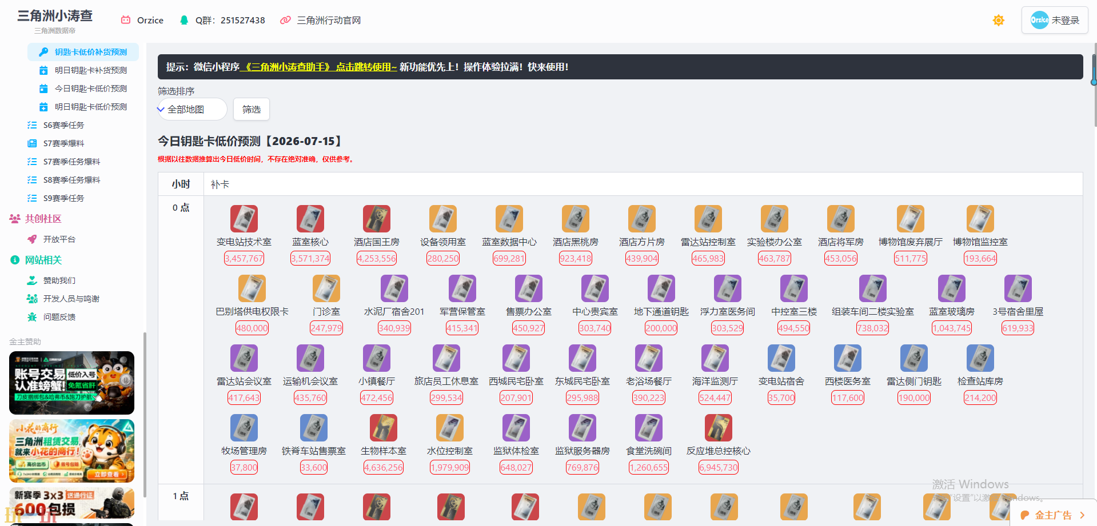Open the 全部地图 map dropdown

click(x=192, y=109)
